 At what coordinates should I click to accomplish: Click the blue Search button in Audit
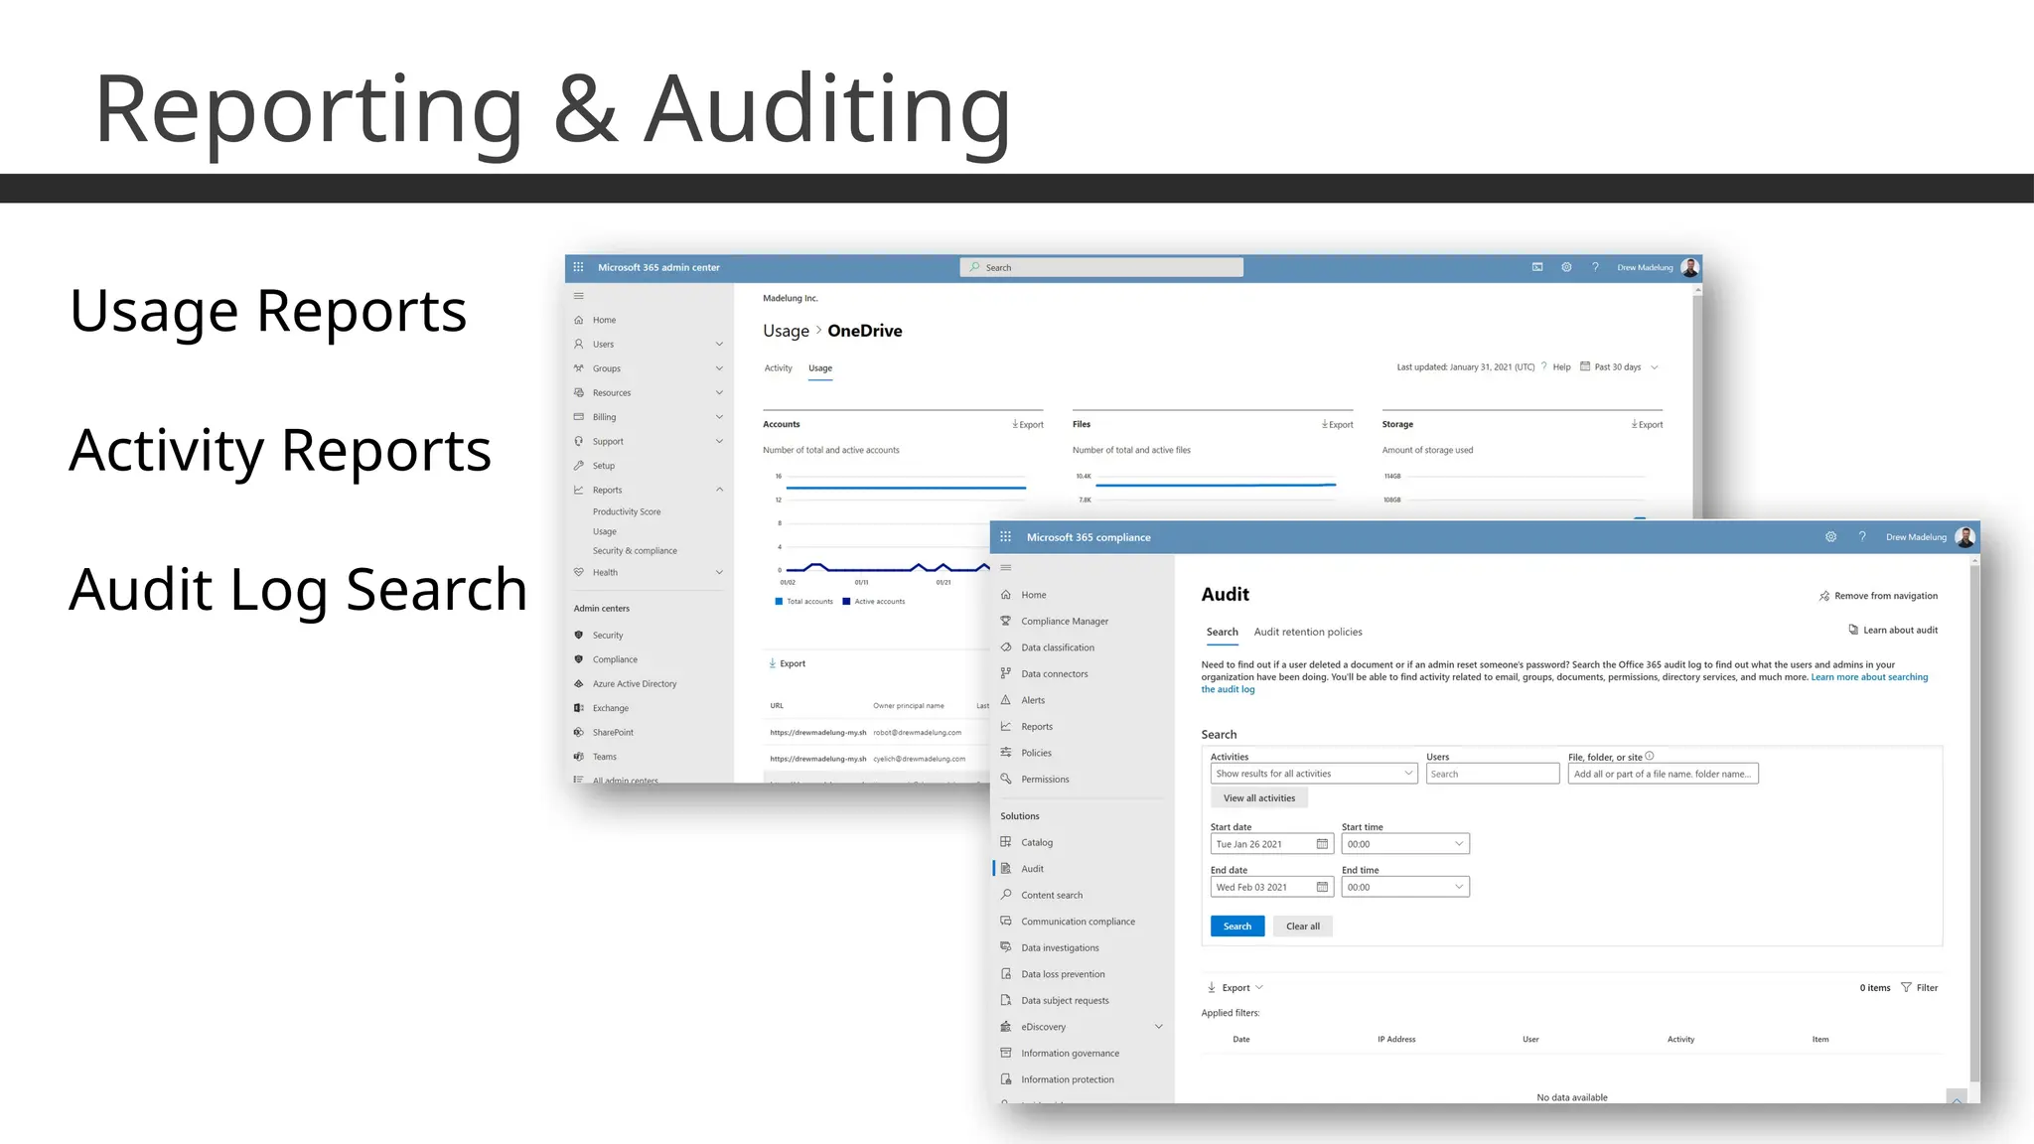(1237, 927)
